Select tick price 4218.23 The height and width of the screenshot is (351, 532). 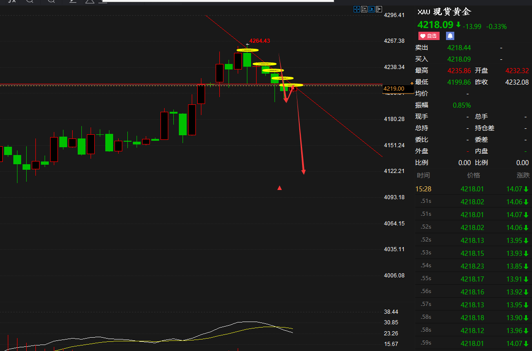pos(472,266)
